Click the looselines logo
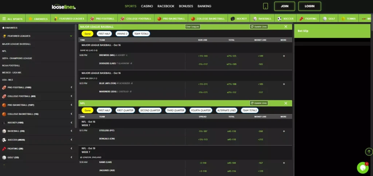This screenshot has height=176, width=373. coord(64,7)
